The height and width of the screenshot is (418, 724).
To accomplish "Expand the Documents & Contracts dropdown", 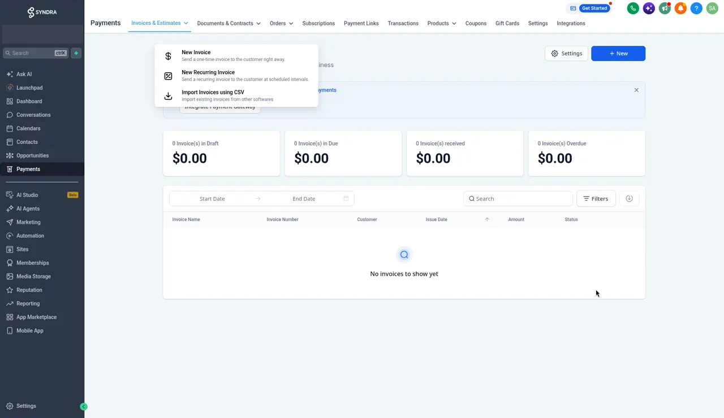I will pos(229,23).
